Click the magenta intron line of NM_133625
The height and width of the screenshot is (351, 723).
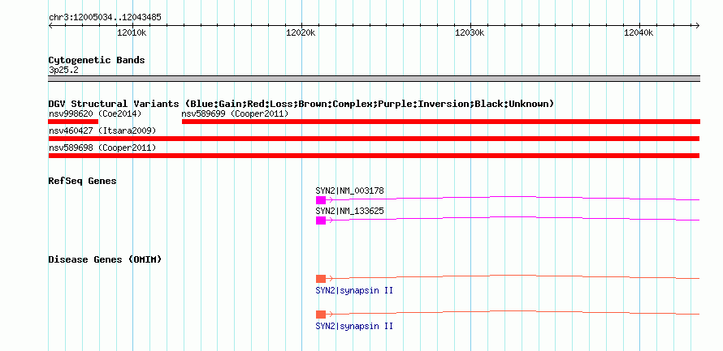pos(513,218)
